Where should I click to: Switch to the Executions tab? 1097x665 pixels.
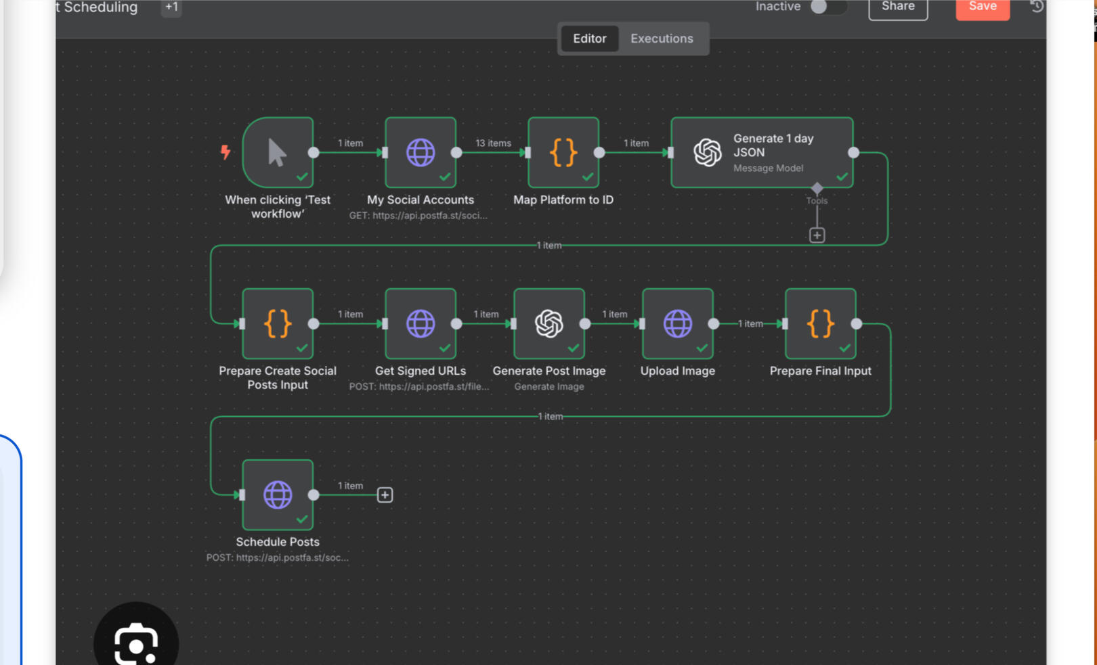662,39
